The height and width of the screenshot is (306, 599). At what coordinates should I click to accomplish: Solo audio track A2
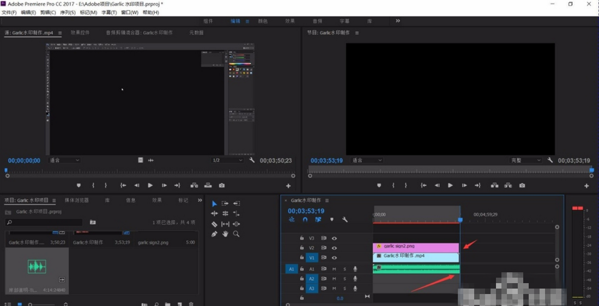pos(344,279)
